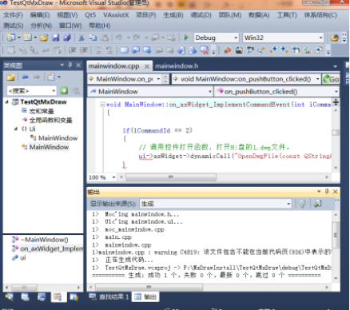The height and width of the screenshot is (310, 350).
Task: Collapse the TestQtMxDraw tree node
Action: 7,101
